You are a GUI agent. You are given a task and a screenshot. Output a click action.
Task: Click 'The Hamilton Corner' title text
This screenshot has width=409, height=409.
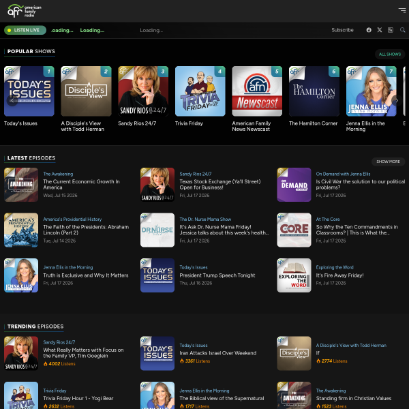(x=314, y=123)
